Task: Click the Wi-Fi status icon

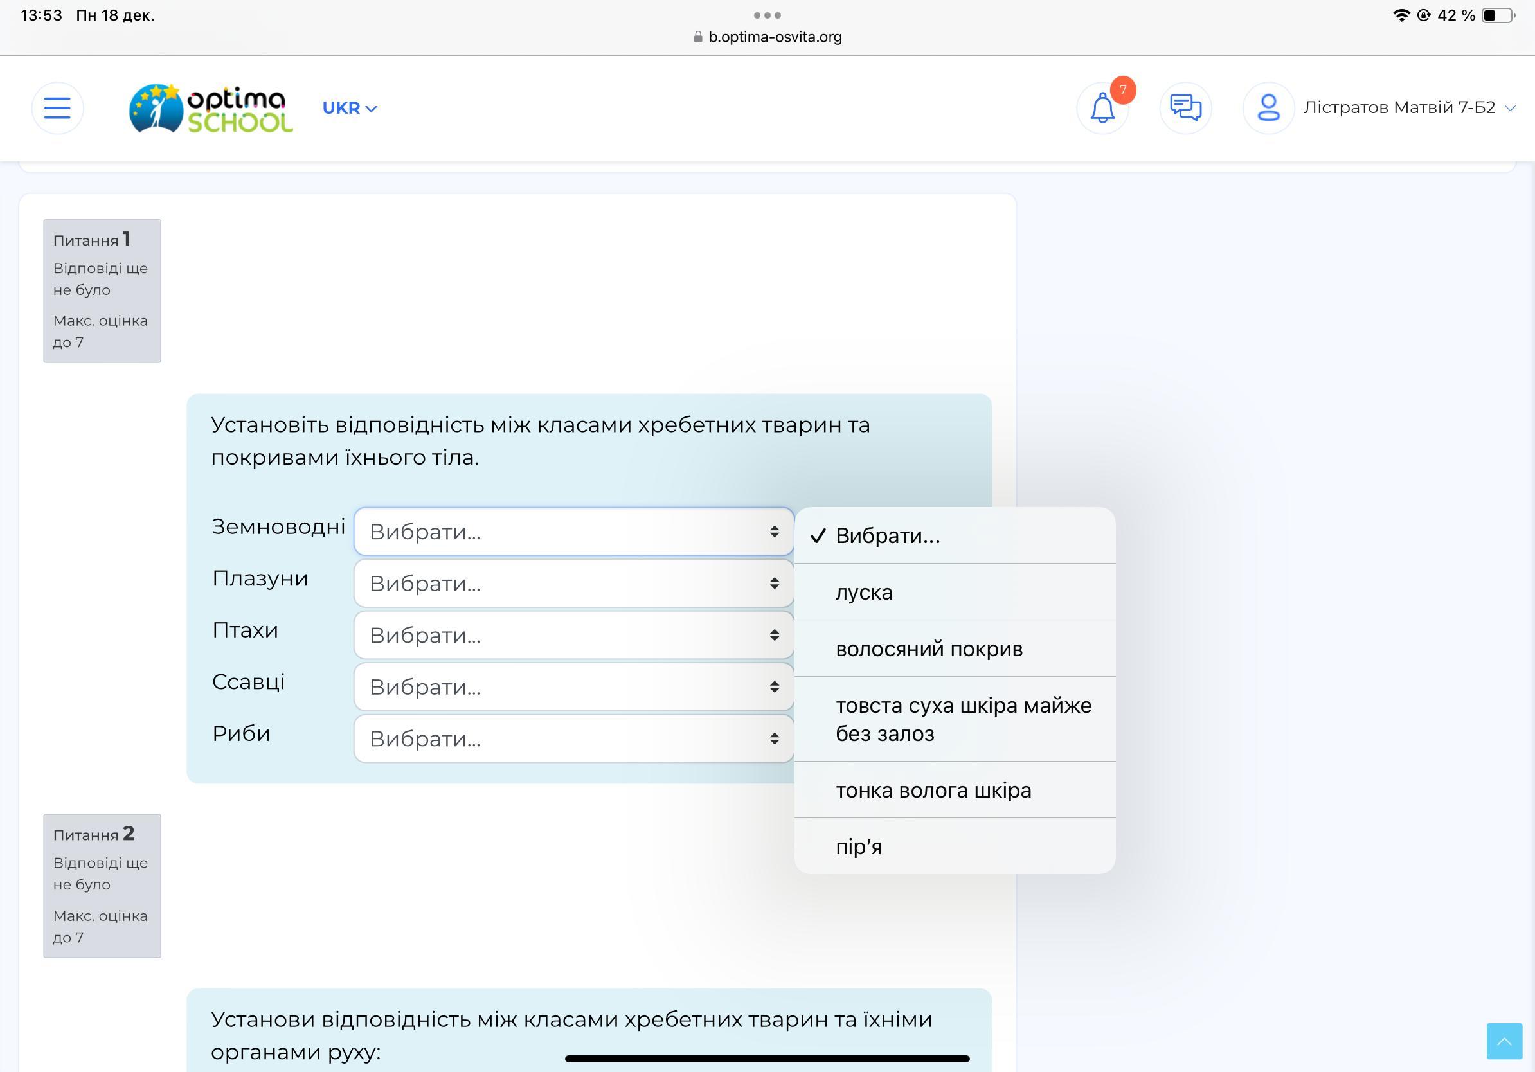Action: (x=1401, y=15)
